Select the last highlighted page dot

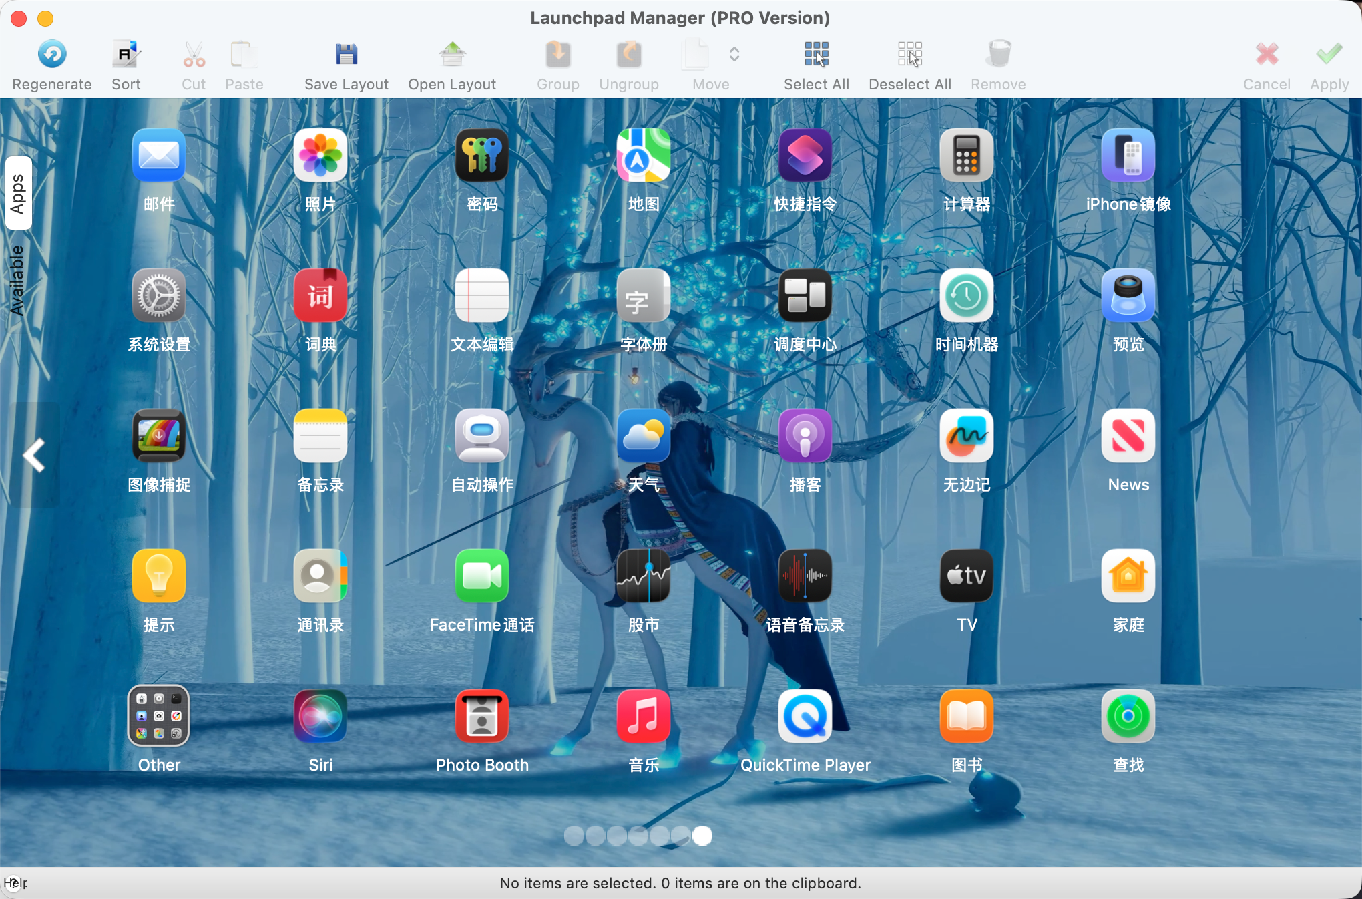tap(702, 836)
